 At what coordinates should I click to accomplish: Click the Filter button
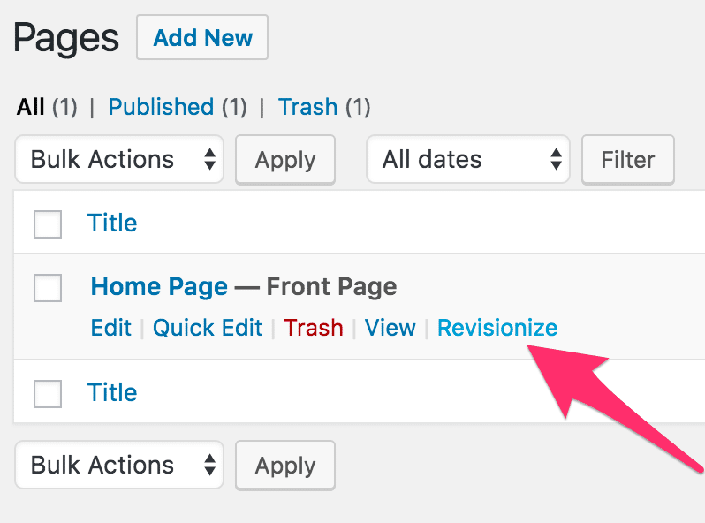coord(627,160)
